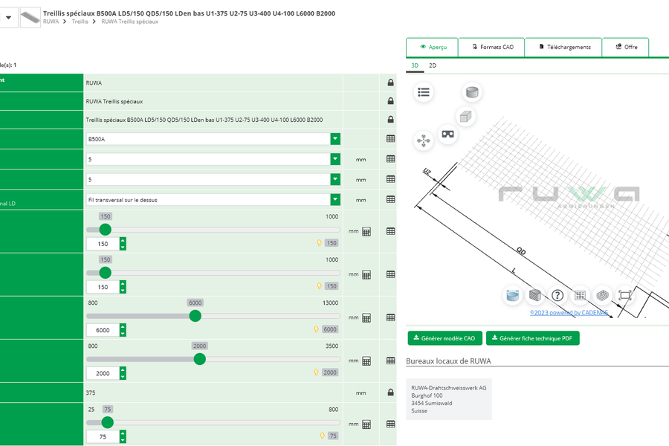669x446 pixels.
Task: Enable the VR goggles view icon
Action: (x=447, y=134)
